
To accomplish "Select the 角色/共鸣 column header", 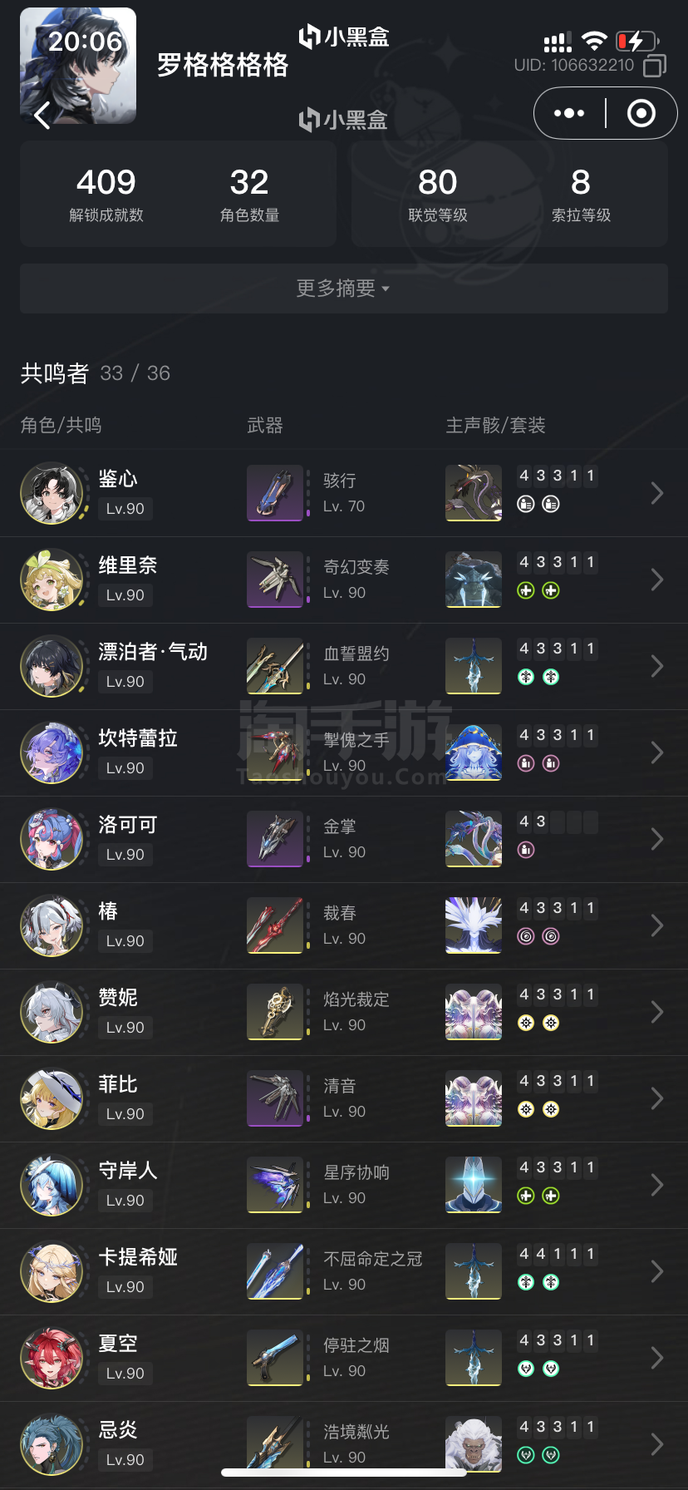I will [61, 425].
